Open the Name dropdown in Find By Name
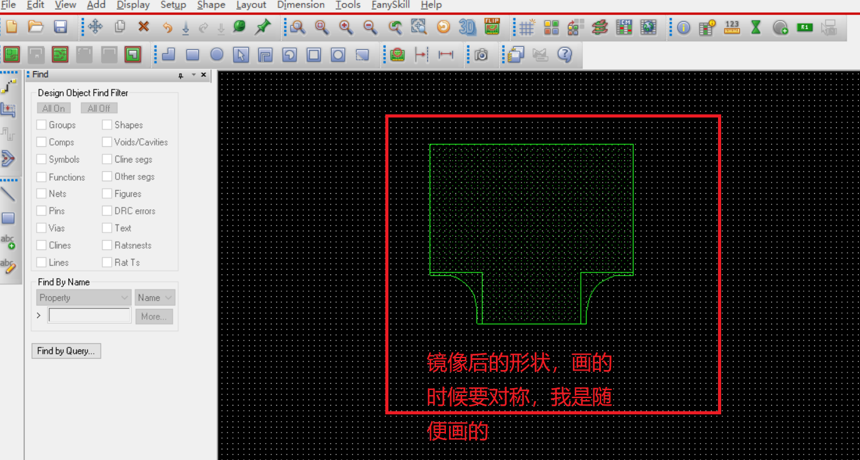 (x=154, y=297)
